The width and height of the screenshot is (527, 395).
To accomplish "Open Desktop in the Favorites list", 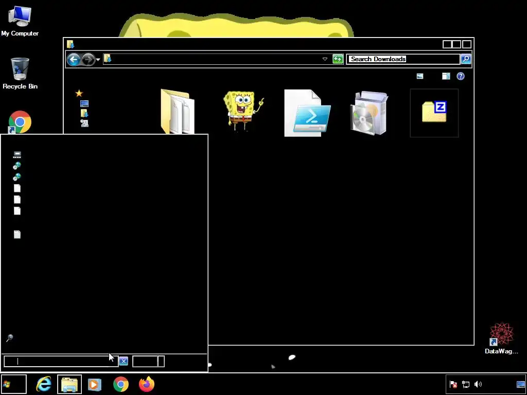I will [x=84, y=103].
